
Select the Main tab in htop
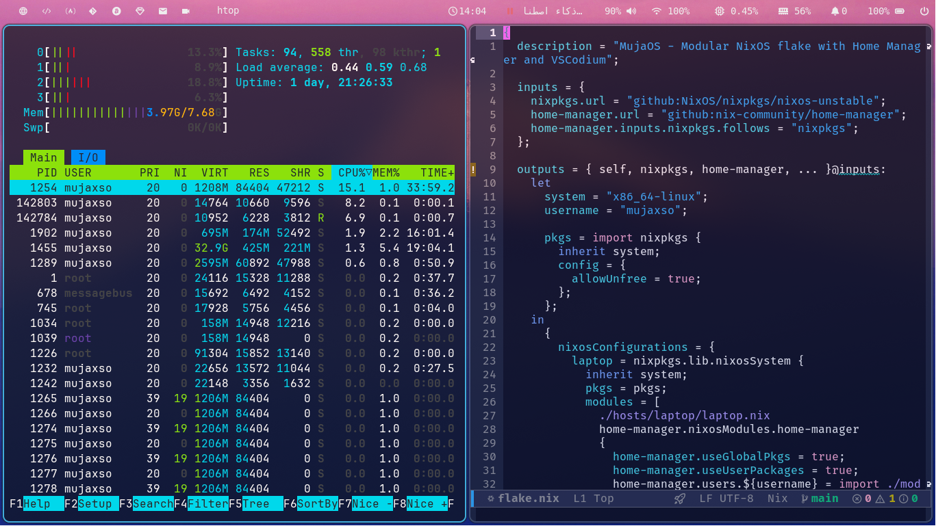pos(44,157)
